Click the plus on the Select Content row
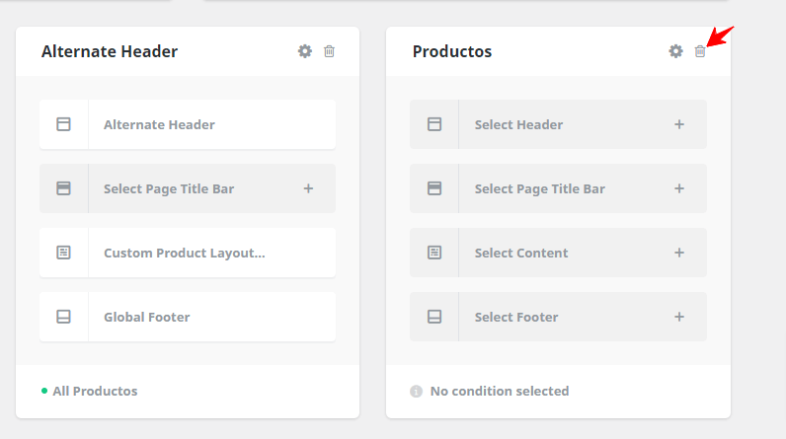Viewport: 786px width, 439px height. coord(679,253)
